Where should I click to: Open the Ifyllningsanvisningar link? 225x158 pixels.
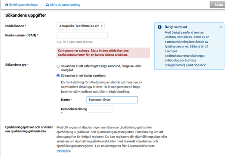tap(24, 5)
